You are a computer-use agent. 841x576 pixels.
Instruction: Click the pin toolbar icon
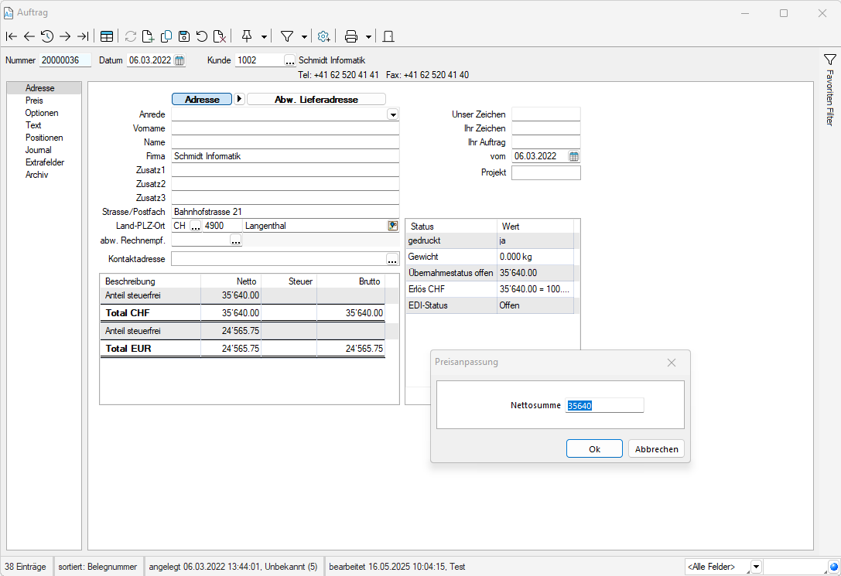tap(247, 36)
